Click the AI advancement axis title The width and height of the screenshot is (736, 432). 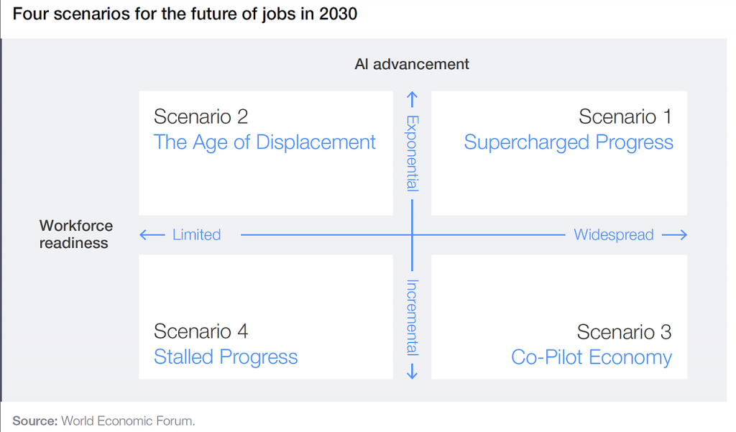[x=412, y=64]
